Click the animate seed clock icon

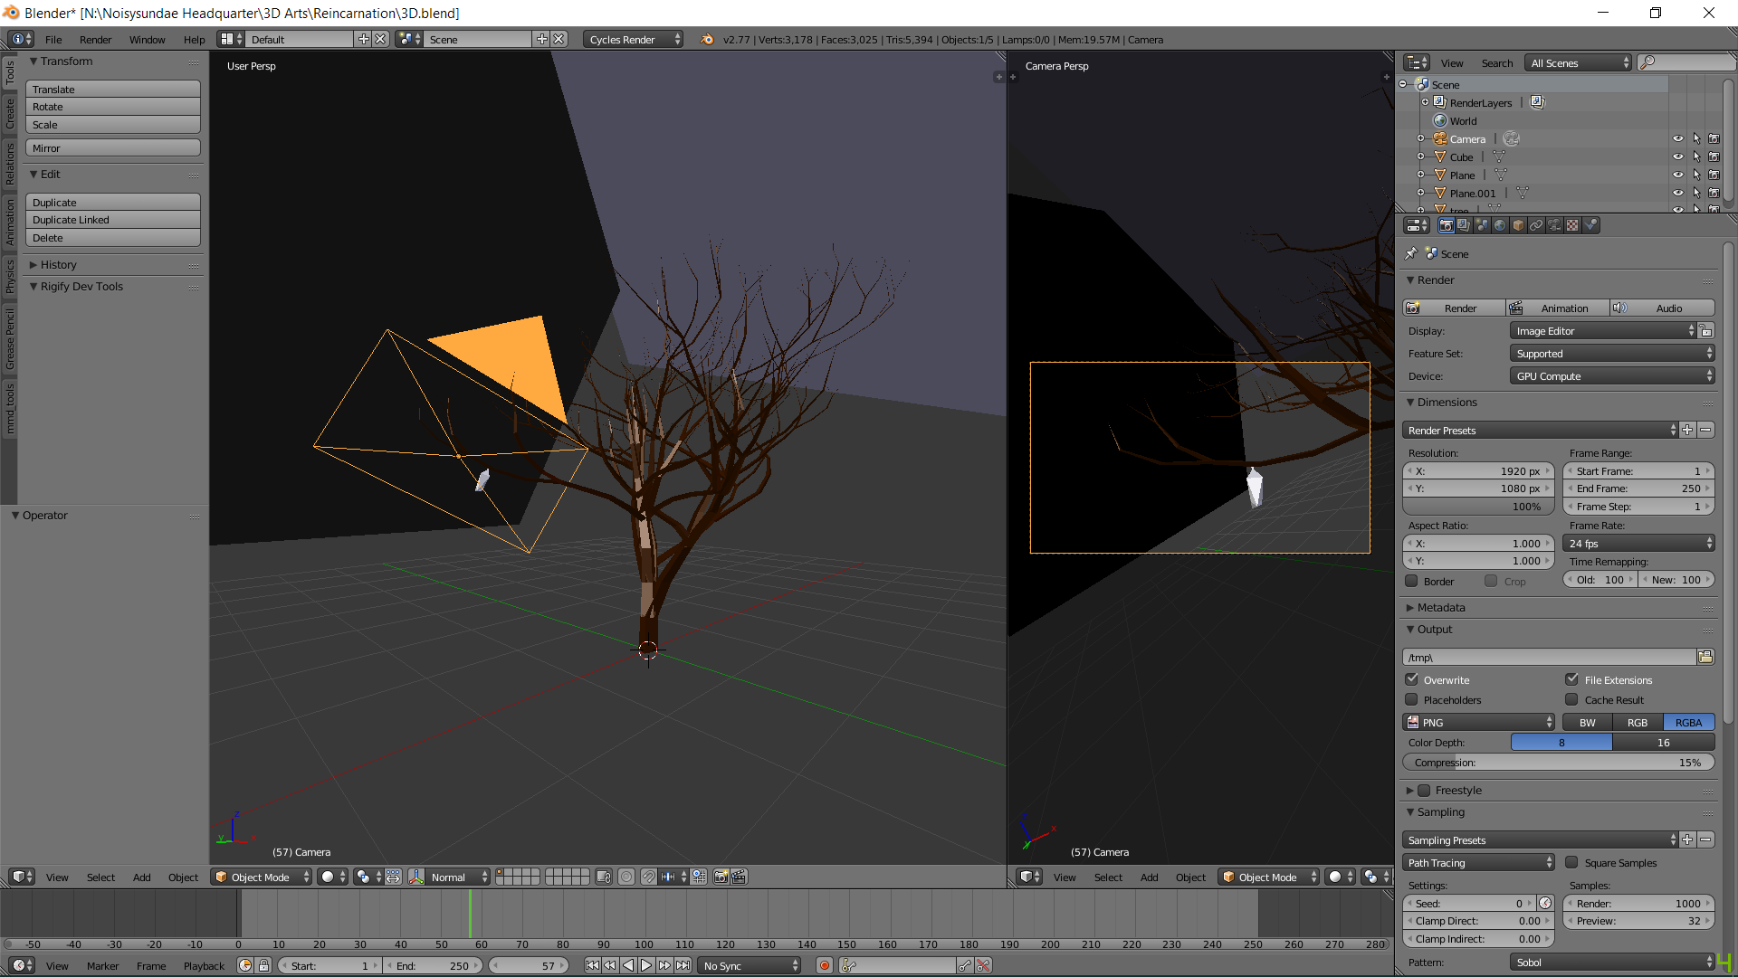(1545, 903)
